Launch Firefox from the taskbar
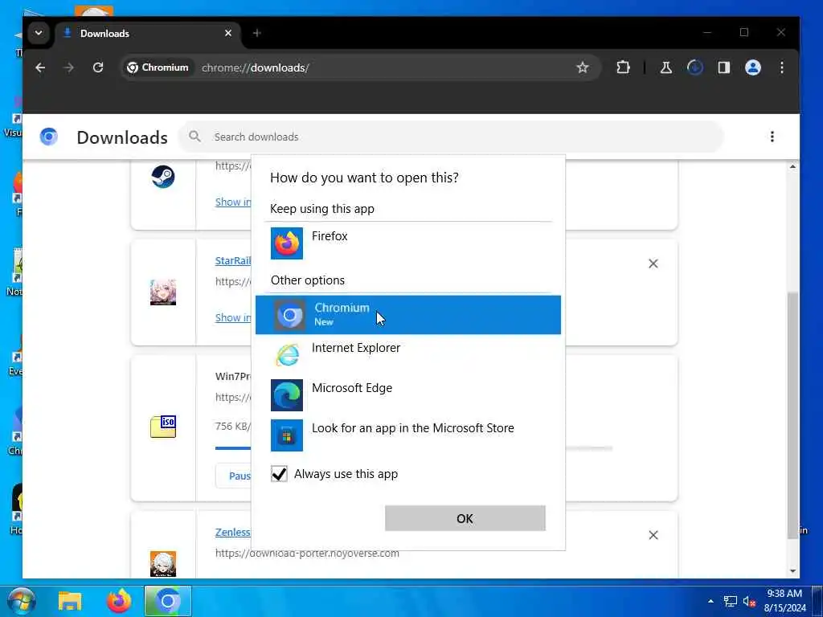Image resolution: width=823 pixels, height=617 pixels. pyautogui.click(x=119, y=601)
